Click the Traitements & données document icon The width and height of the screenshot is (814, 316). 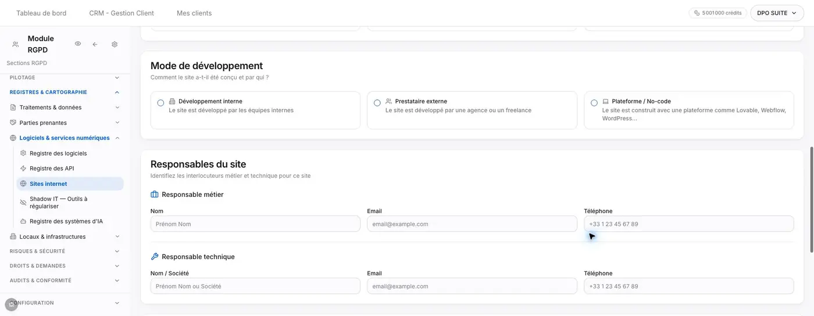[x=13, y=107]
